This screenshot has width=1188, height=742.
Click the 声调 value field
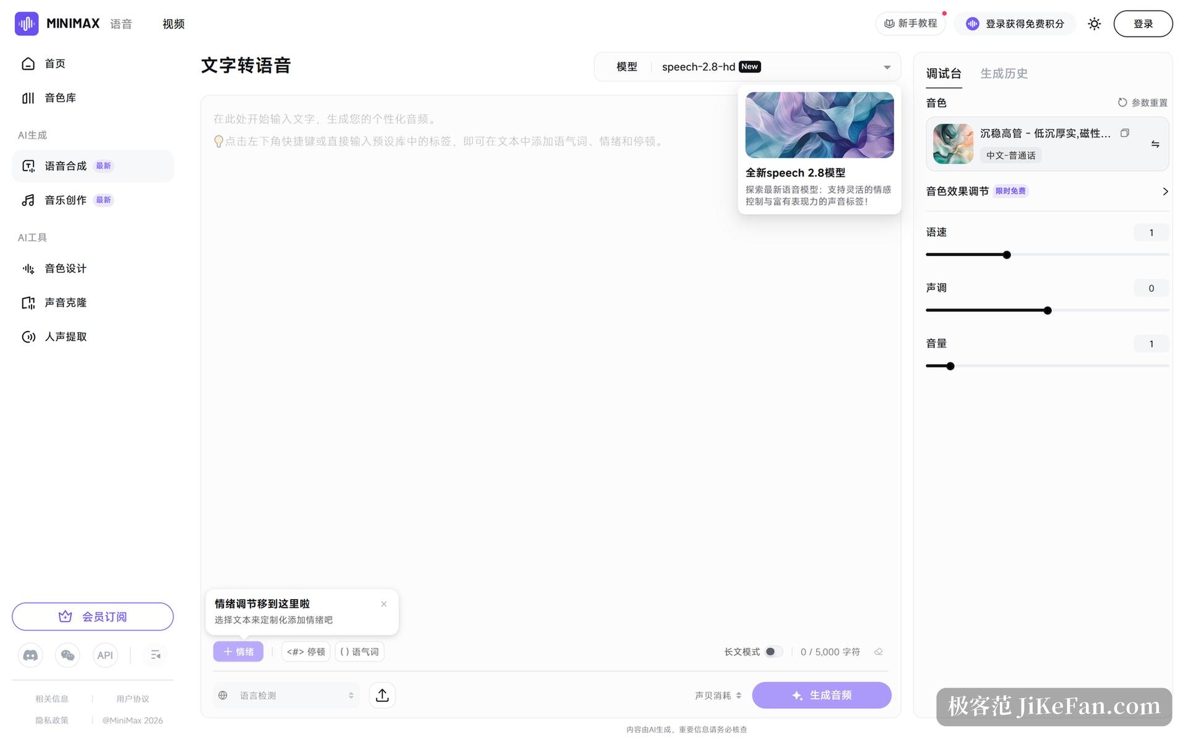(x=1151, y=288)
